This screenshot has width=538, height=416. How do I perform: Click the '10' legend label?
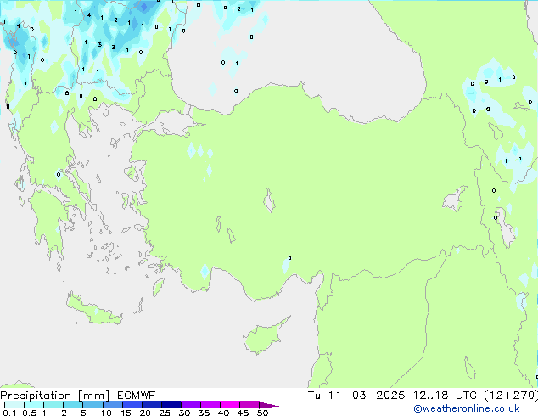(x=106, y=413)
